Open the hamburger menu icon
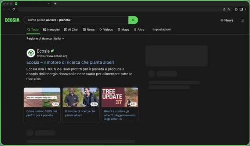The width and height of the screenshot is (250, 146). coord(243,20)
